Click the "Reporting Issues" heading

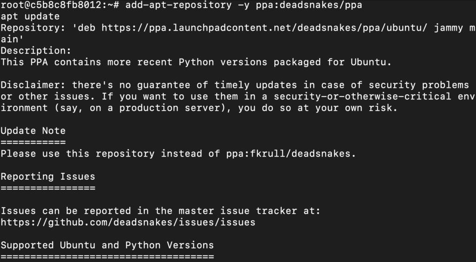tap(48, 177)
